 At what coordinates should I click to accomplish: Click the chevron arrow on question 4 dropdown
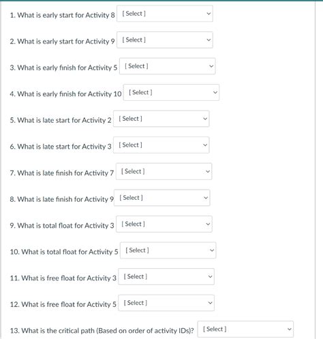215,93
